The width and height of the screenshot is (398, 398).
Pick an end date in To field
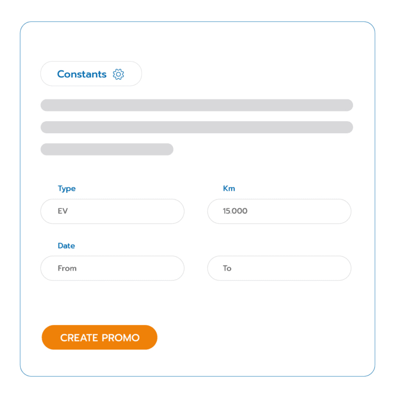(x=279, y=268)
